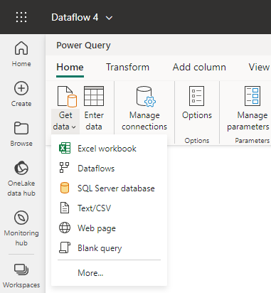271x293 pixels.
Task: Switch to the Add column tab
Action: (199, 68)
